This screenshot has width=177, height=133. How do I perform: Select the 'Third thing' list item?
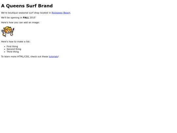pyautogui.click(x=13, y=52)
